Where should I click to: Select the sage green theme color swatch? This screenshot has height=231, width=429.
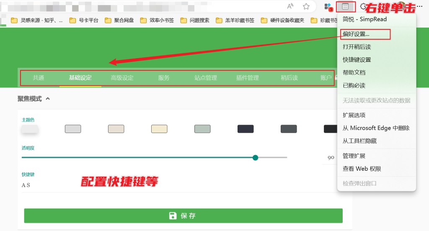202,129
